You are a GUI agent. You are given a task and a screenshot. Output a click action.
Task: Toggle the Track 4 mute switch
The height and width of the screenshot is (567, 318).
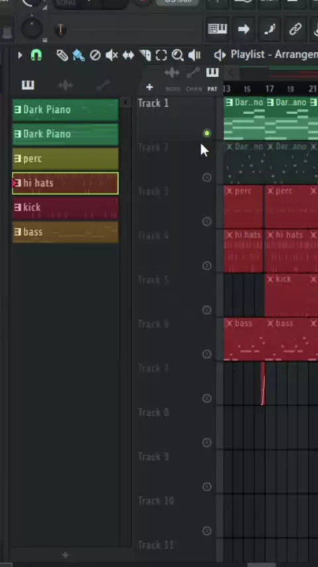click(x=207, y=266)
